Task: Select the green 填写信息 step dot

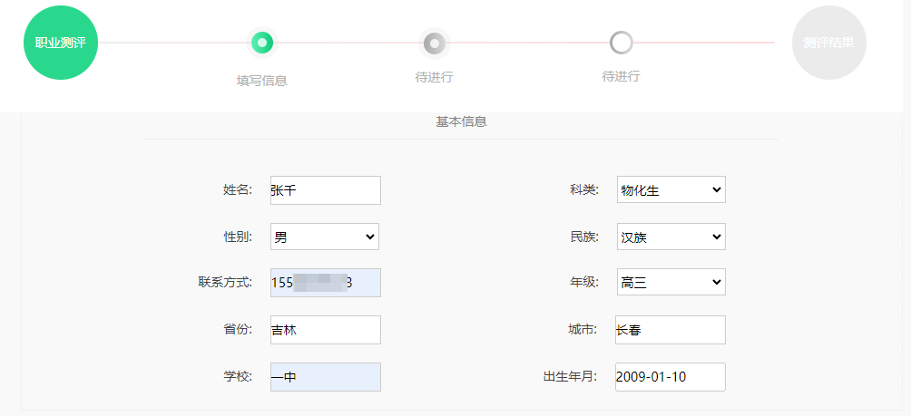Action: (261, 42)
